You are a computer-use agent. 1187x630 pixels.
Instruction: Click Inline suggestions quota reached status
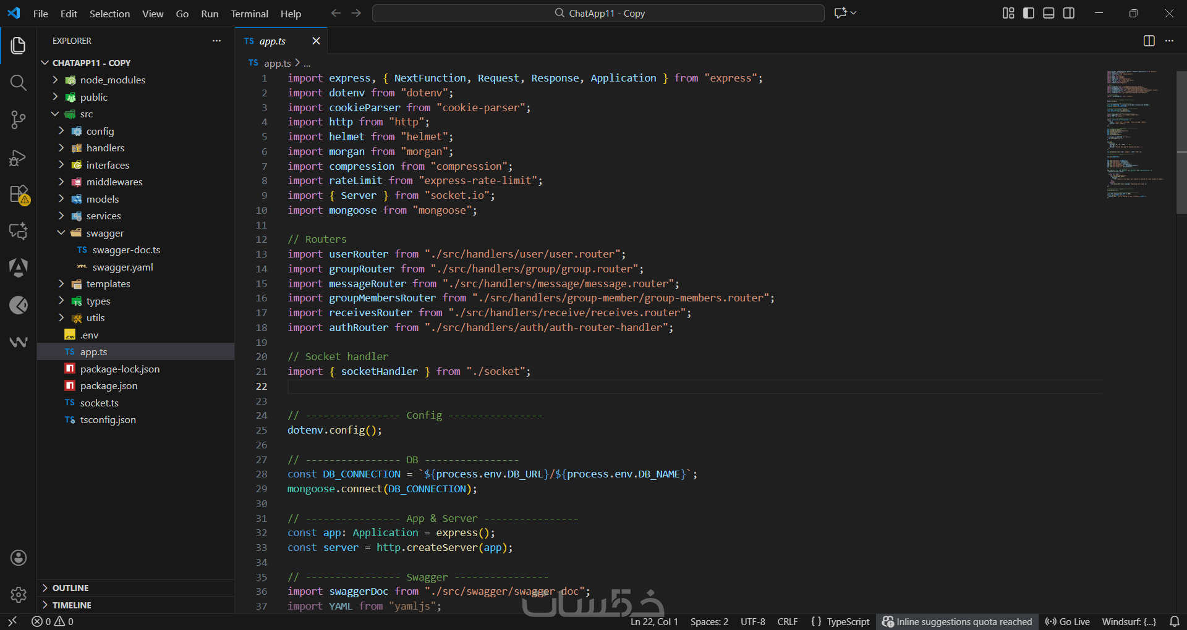click(957, 621)
